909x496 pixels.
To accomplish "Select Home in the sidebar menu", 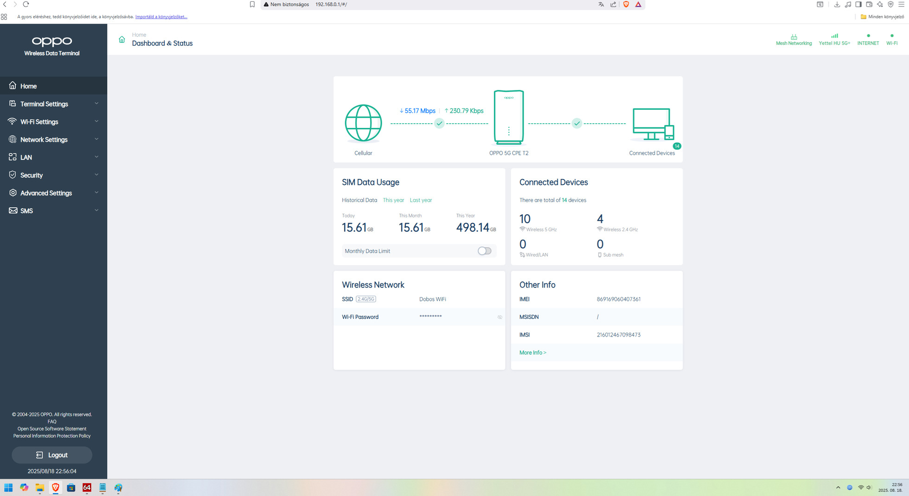I will coord(53,86).
